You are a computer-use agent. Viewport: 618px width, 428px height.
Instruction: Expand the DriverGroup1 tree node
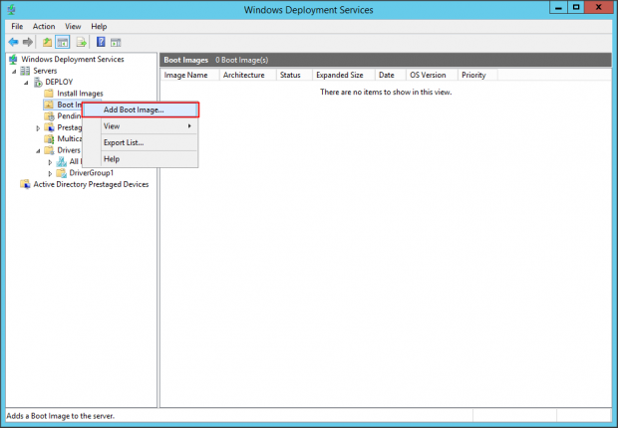(50, 173)
